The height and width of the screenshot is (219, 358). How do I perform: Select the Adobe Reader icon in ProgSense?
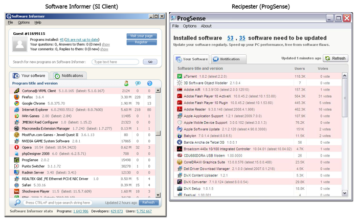click(179, 109)
